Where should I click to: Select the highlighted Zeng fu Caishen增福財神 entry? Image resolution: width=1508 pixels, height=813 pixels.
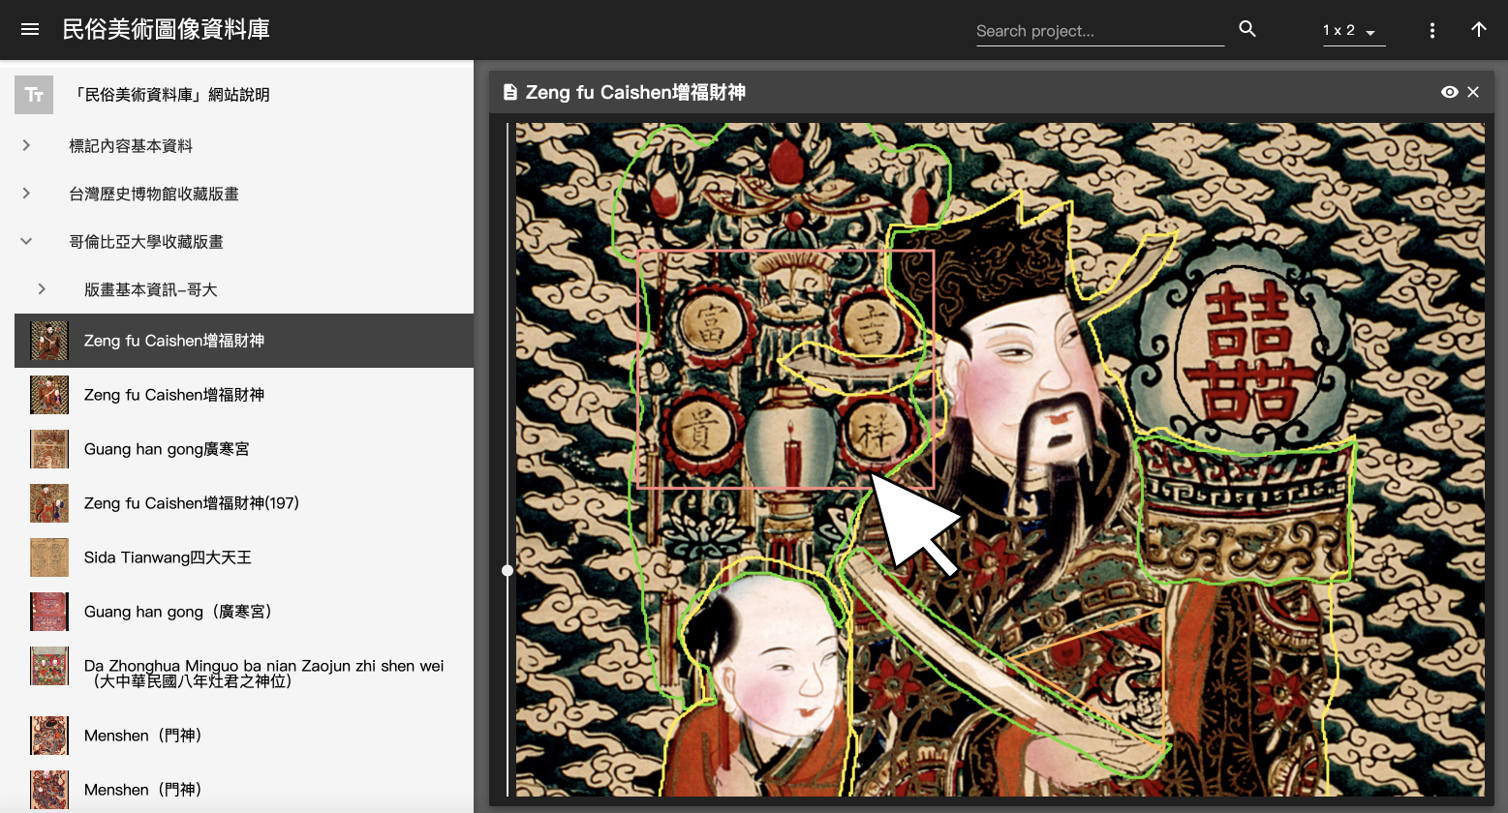click(x=244, y=341)
